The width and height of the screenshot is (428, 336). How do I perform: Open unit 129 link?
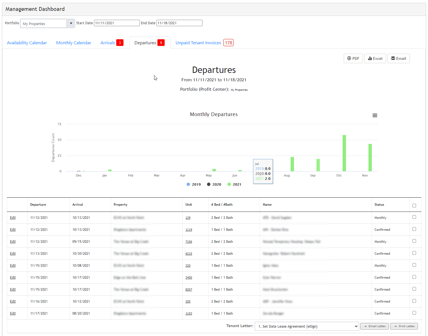coord(188,218)
